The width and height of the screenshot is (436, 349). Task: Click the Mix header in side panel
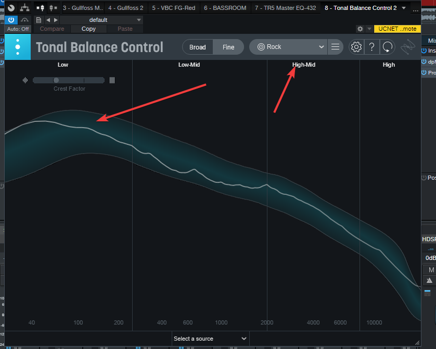pyautogui.click(x=432, y=41)
